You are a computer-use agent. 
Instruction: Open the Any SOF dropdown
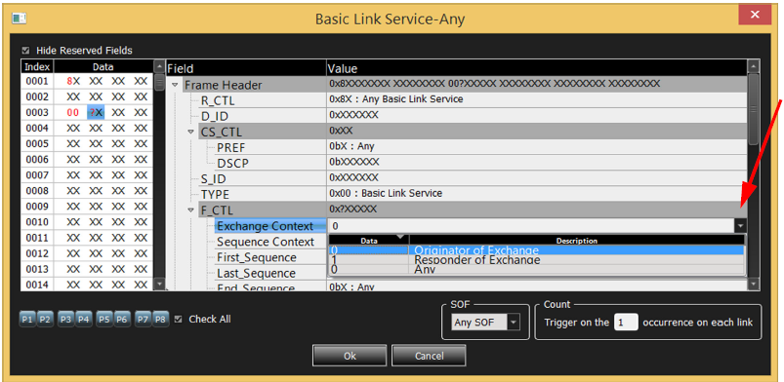pyautogui.click(x=513, y=323)
